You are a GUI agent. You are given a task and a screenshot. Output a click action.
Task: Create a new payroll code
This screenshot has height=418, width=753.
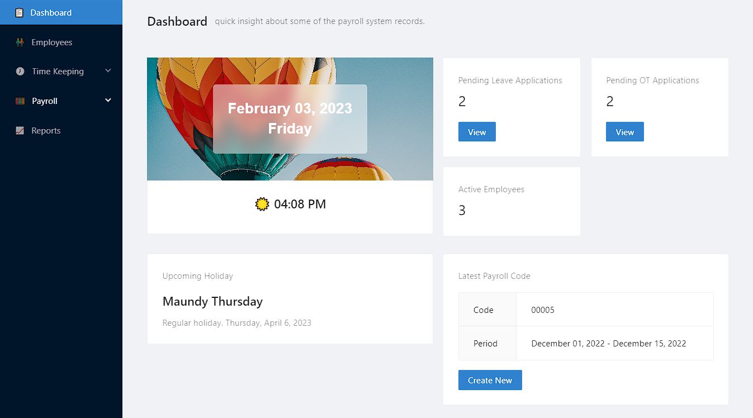(490, 380)
